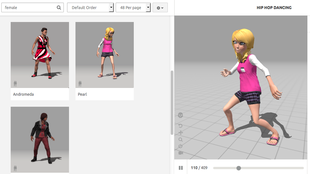Screen dimensions: 310x174
Task: Click the zoom magnifier icon in viewer
Action: 180,140
